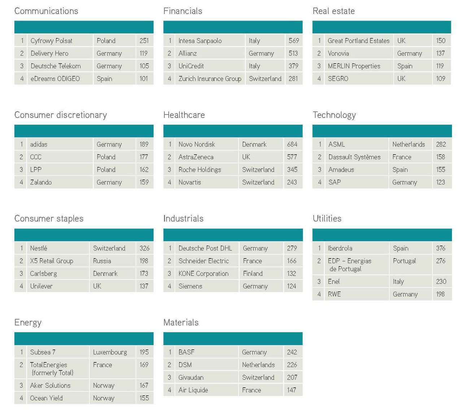Click Unilever company name
The image size is (466, 414).
tap(41, 286)
